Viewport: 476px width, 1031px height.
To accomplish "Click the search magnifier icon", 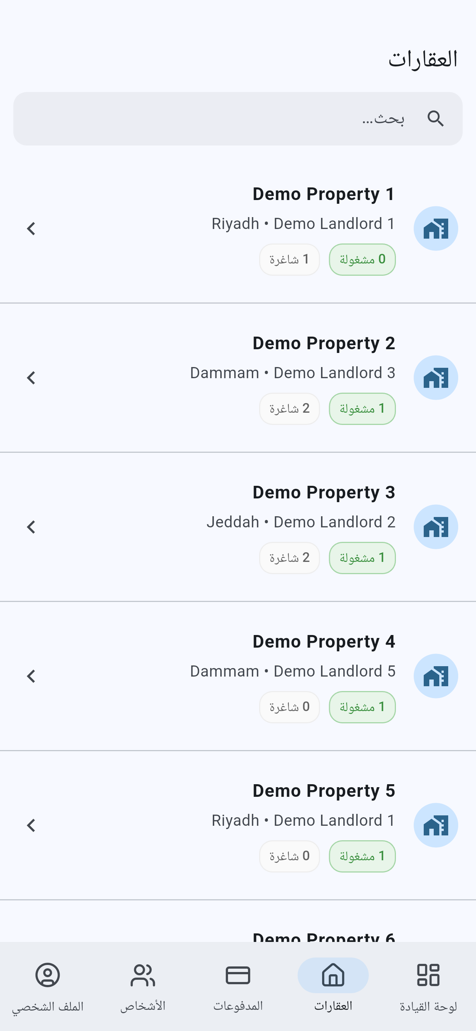I will click(435, 119).
